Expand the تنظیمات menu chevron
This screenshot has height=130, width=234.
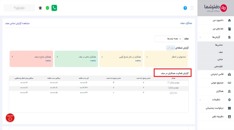[x=200, y=100]
